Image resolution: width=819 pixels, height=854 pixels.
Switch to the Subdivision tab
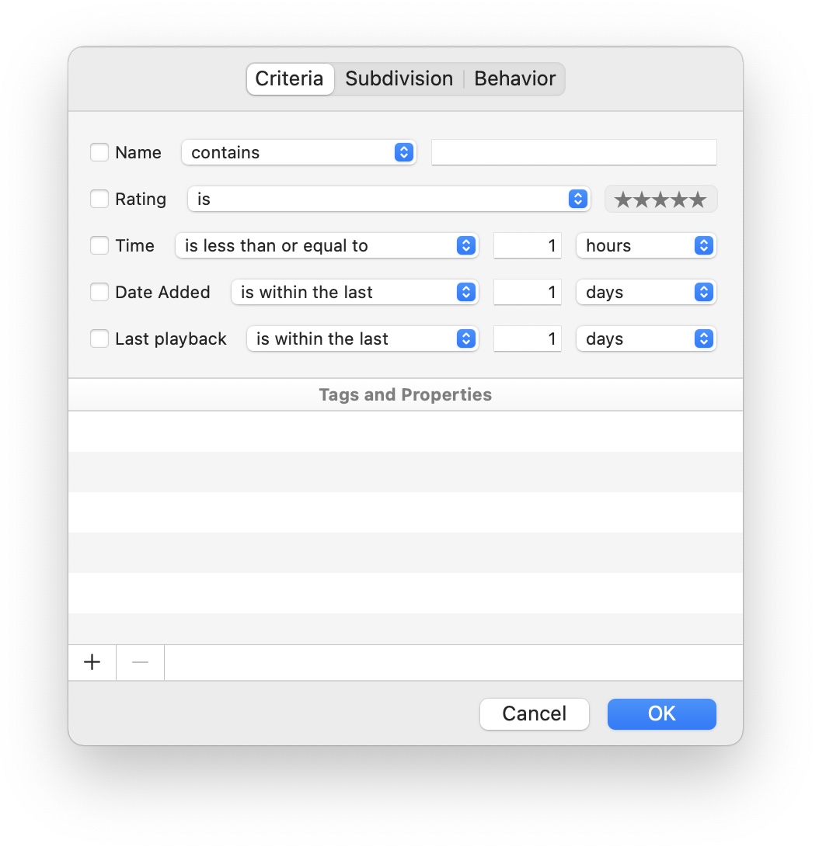pos(399,78)
